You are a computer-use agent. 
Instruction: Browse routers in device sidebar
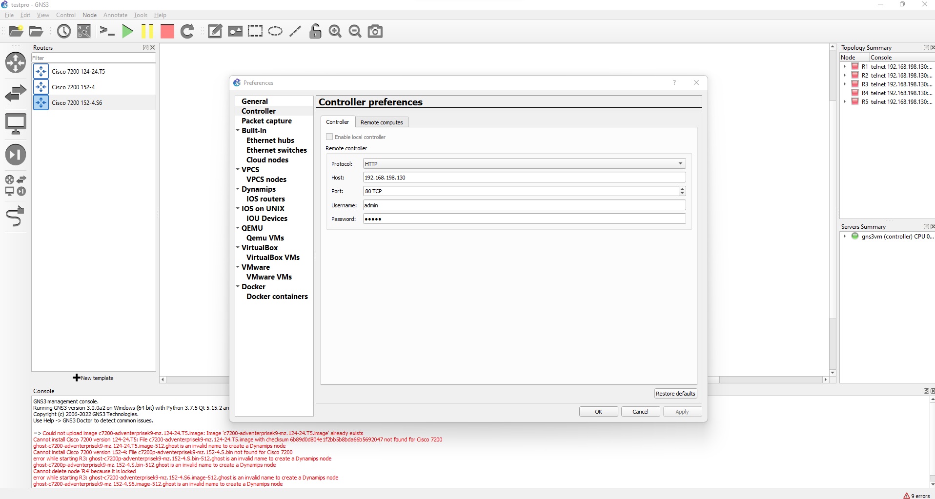[x=16, y=62]
